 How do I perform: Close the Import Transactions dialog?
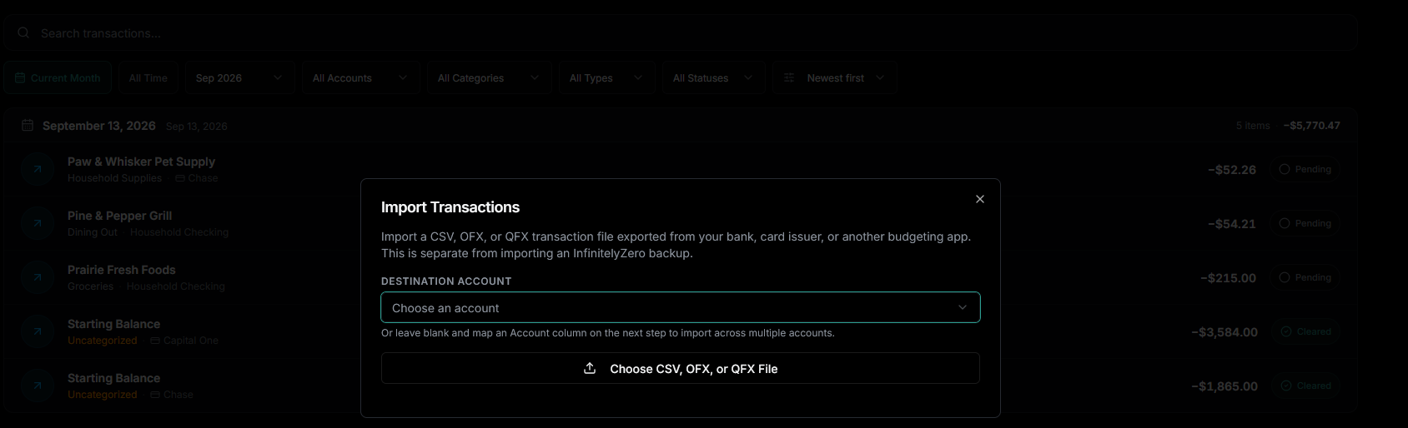coord(980,199)
